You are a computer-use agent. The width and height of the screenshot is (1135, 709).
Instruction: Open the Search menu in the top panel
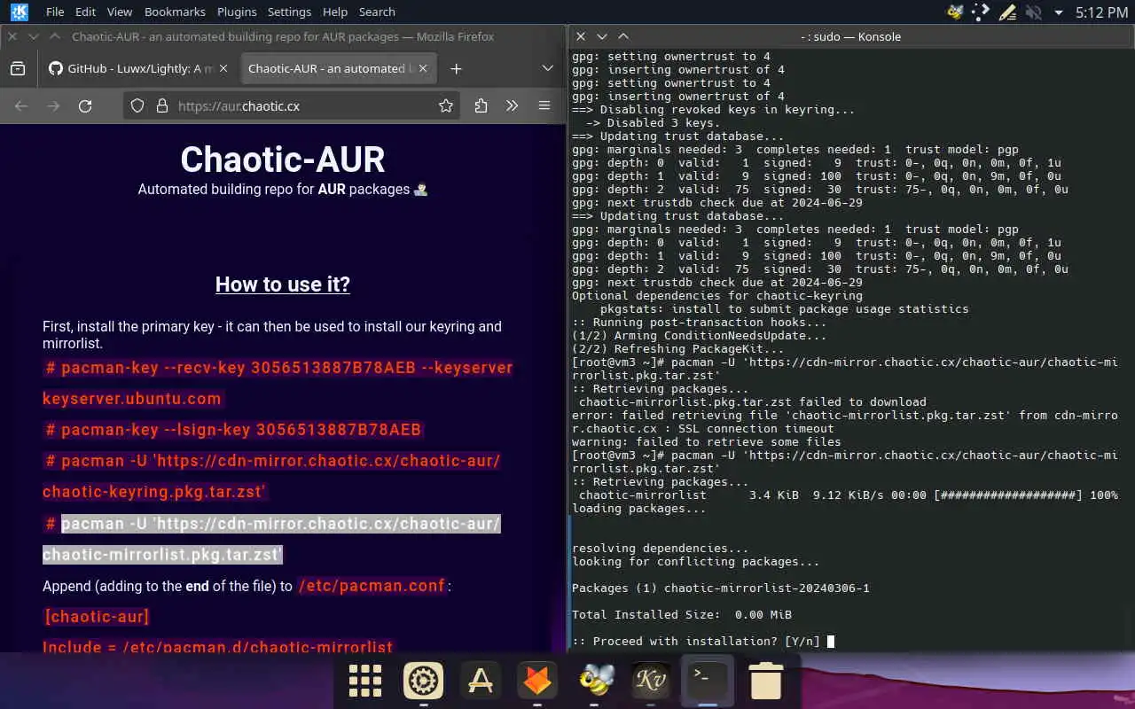point(377,12)
